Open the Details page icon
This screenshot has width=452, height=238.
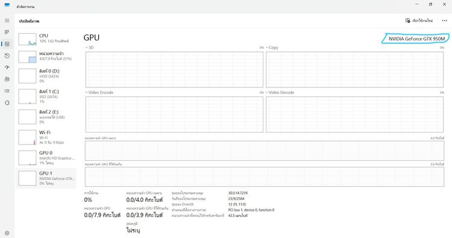point(7,91)
